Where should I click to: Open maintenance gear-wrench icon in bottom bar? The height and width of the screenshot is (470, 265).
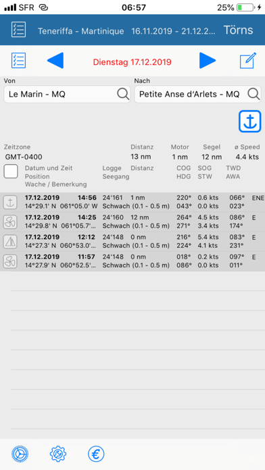[58, 454]
